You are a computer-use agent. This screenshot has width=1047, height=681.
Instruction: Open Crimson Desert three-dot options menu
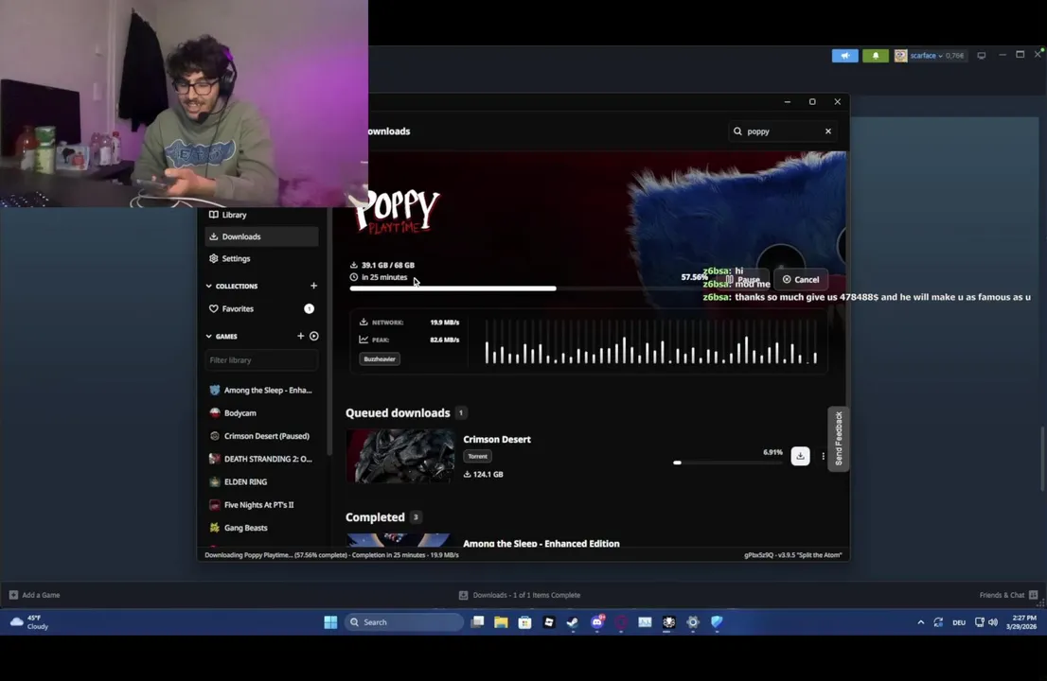coord(823,456)
